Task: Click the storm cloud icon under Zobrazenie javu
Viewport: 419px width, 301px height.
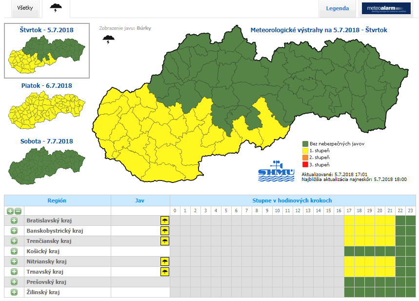Action: 109,40
